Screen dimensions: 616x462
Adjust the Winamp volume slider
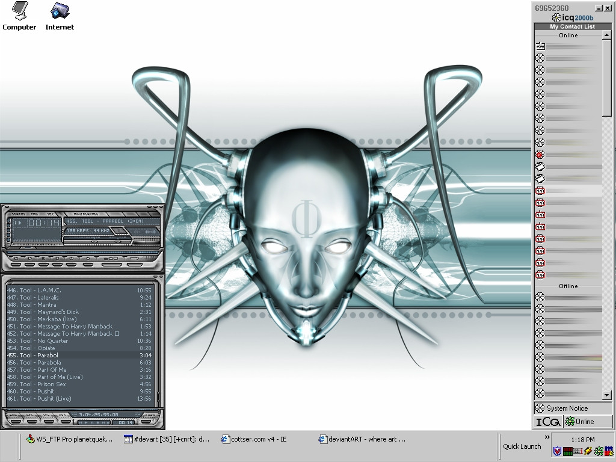click(x=84, y=242)
